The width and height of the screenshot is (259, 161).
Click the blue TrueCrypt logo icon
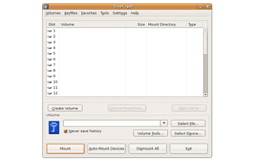point(54,128)
